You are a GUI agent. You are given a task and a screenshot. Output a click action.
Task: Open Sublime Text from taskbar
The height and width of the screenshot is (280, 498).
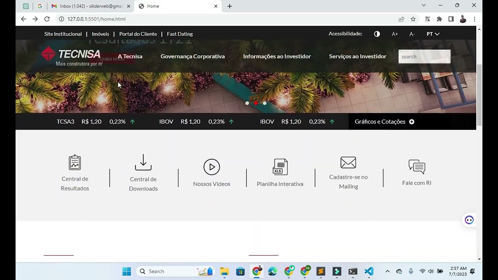coord(321,271)
